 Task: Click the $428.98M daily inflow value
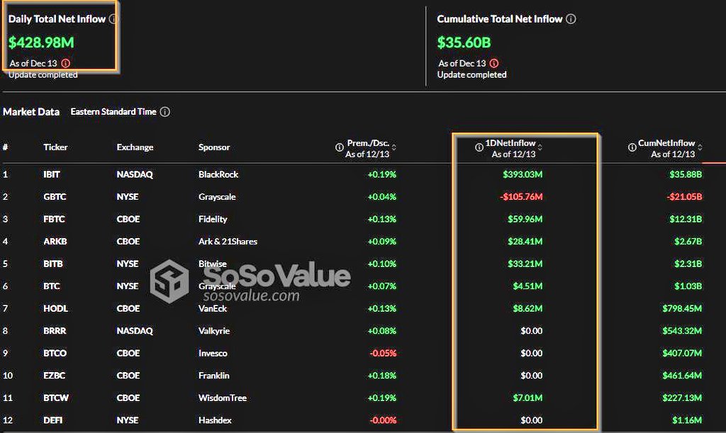(x=41, y=43)
